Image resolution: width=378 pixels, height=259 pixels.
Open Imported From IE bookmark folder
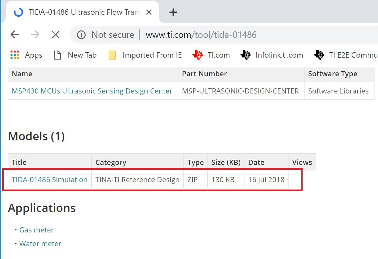145,55
